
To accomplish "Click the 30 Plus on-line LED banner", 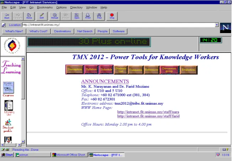I will click(89, 42).
